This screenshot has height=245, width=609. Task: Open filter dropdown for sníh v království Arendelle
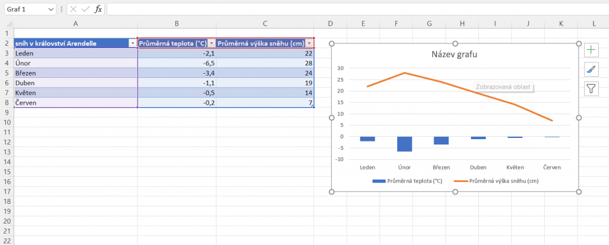pos(133,43)
